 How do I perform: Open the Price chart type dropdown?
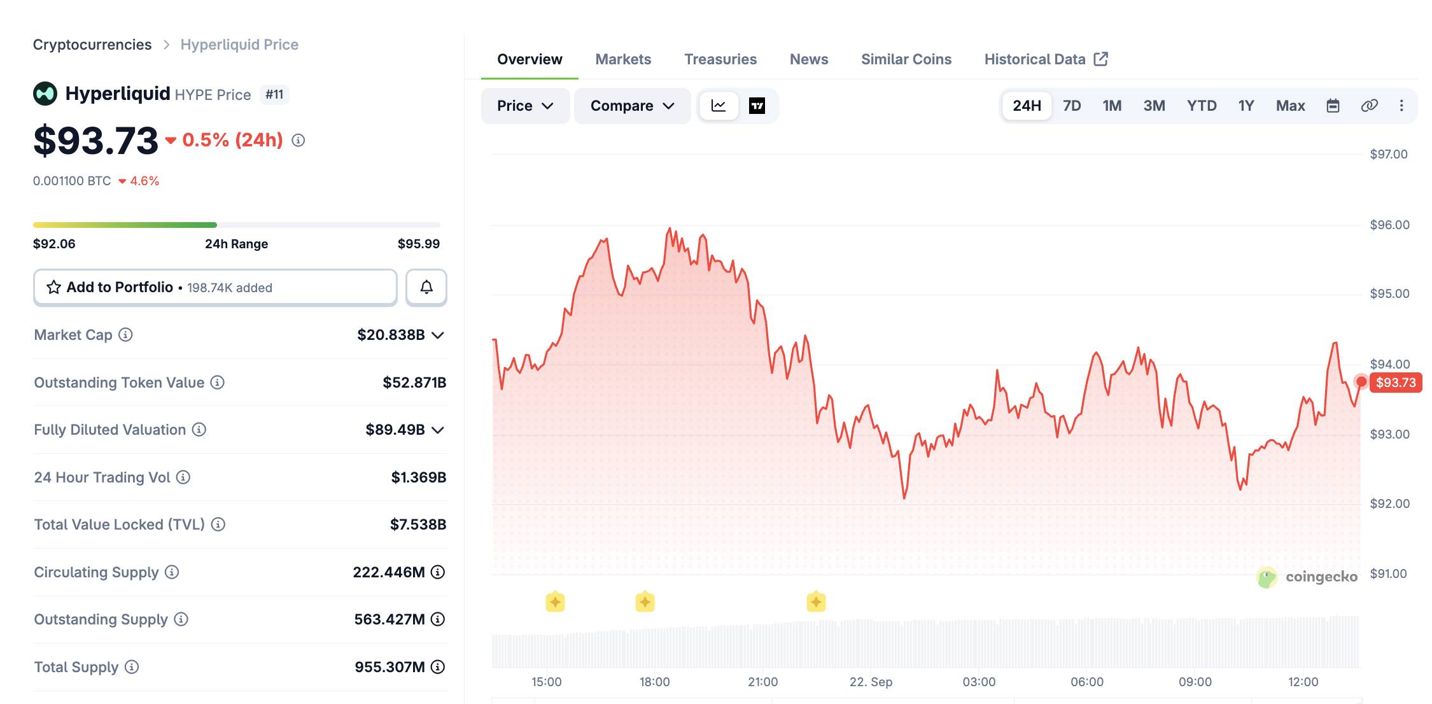[x=525, y=106]
